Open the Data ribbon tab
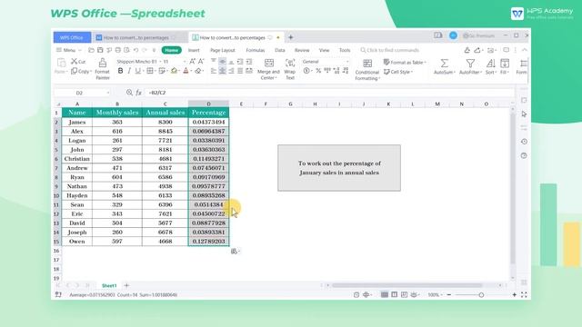 pyautogui.click(x=280, y=50)
